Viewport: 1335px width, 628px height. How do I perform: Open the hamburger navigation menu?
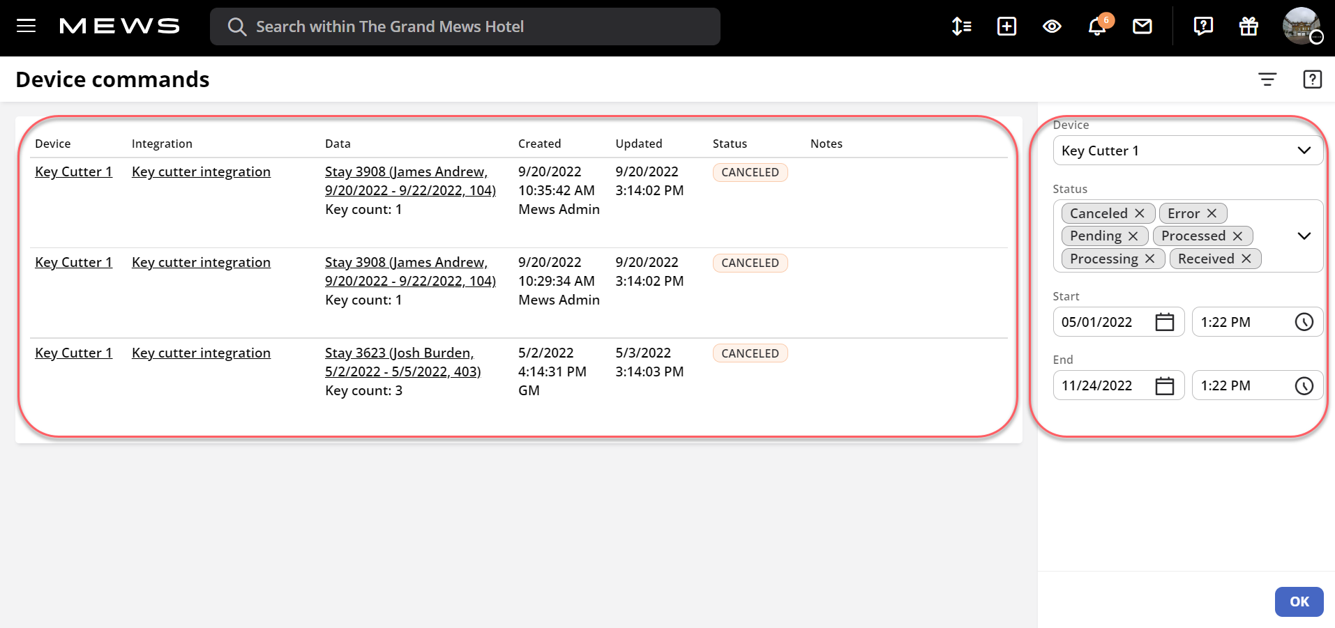pyautogui.click(x=26, y=26)
